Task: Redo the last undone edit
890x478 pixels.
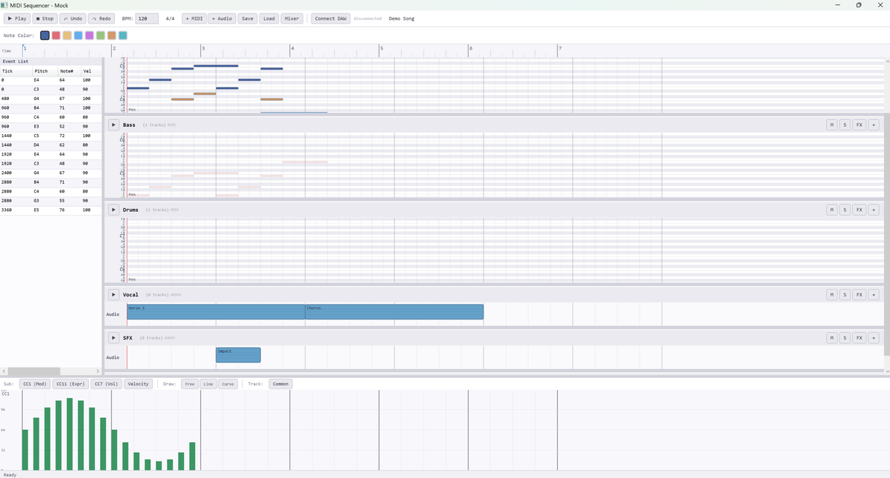Action: (102, 19)
